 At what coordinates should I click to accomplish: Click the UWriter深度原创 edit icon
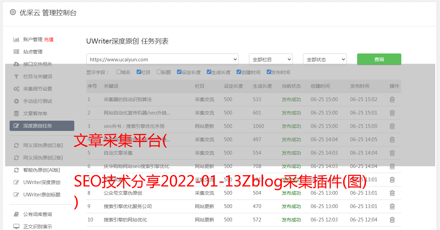pyautogui.click(x=16, y=182)
